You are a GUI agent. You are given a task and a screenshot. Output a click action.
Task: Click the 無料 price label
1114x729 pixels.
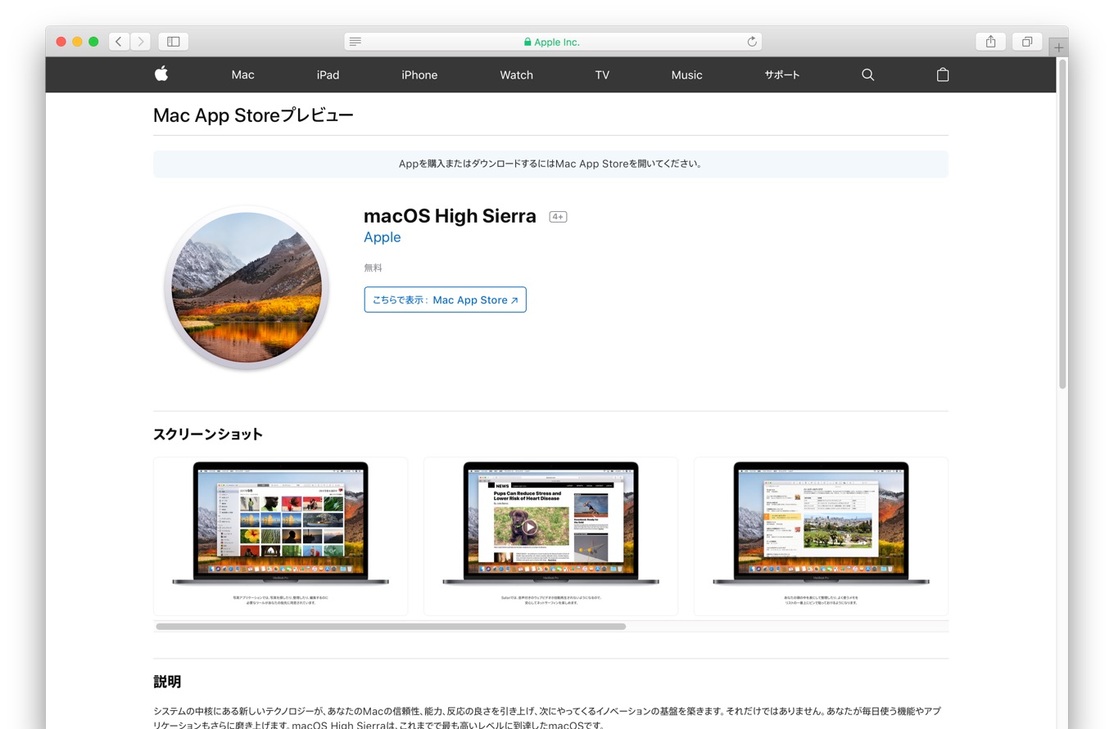(373, 268)
